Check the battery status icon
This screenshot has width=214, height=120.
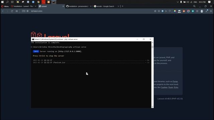184,2
